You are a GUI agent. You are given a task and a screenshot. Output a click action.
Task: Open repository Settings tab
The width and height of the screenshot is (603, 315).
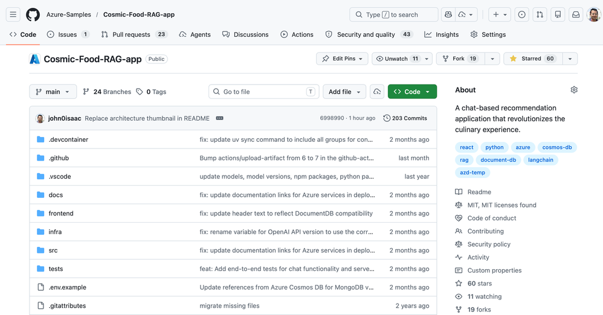click(488, 34)
